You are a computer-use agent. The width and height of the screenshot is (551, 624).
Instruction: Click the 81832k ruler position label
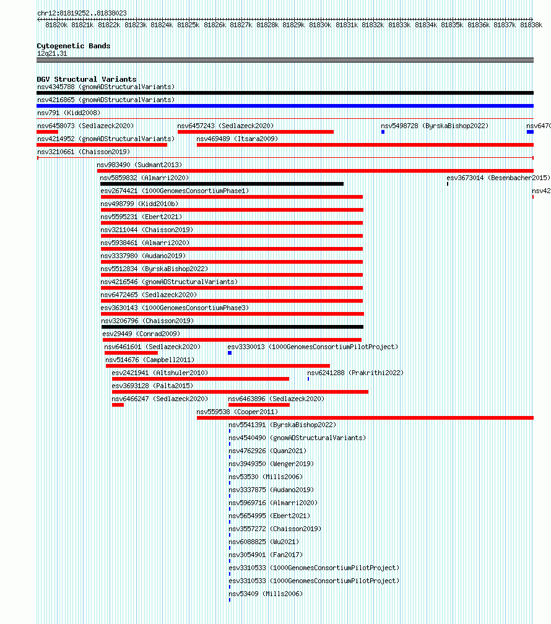click(x=373, y=25)
